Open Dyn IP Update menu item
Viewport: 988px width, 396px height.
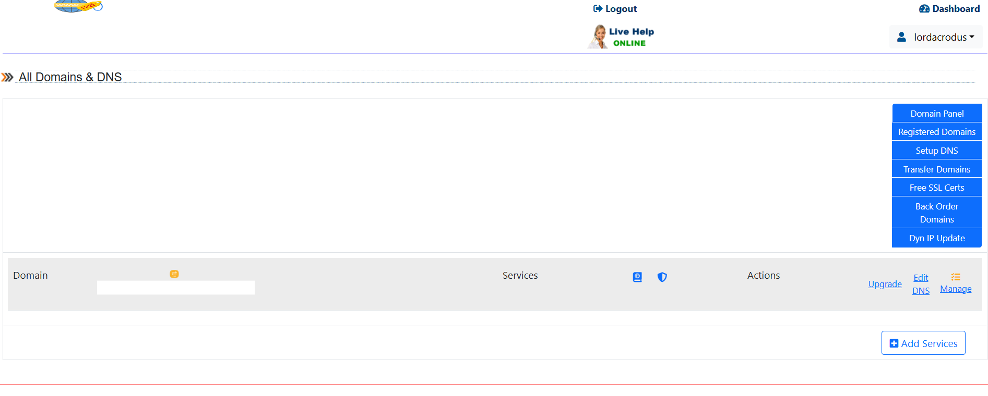(937, 238)
